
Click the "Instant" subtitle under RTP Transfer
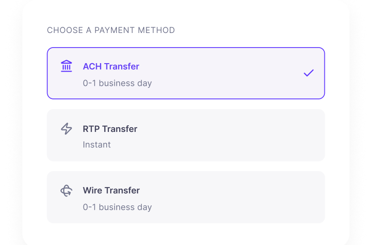pyautogui.click(x=97, y=145)
